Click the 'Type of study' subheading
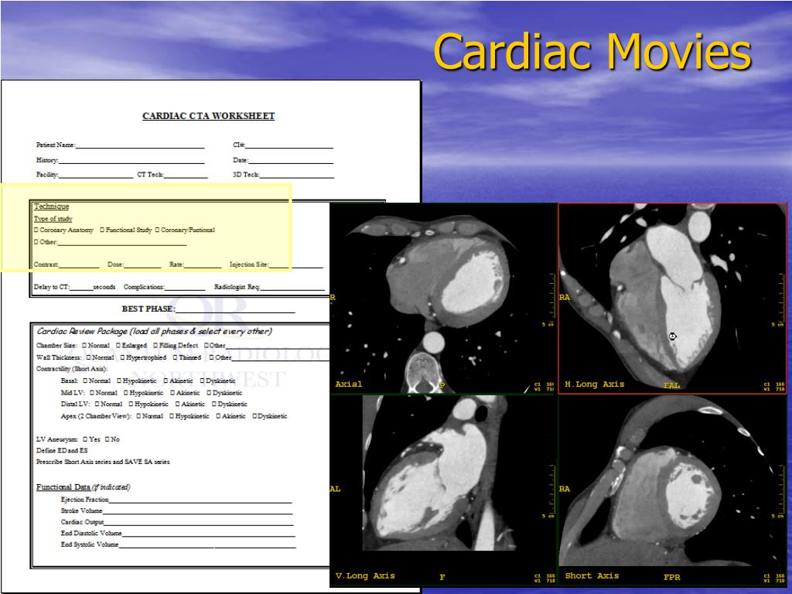792x594 pixels. click(53, 219)
